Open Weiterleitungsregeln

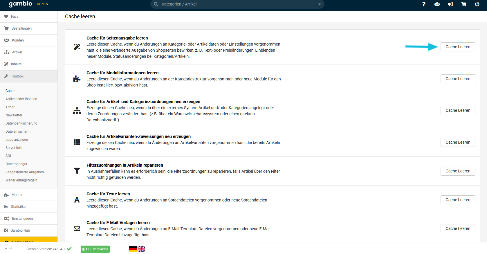(21, 180)
